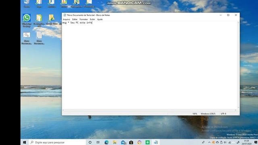Click the 'Digite aqui para pesquisar' search box
Screen dimensions: 258x145
pyautogui.click(x=57, y=142)
